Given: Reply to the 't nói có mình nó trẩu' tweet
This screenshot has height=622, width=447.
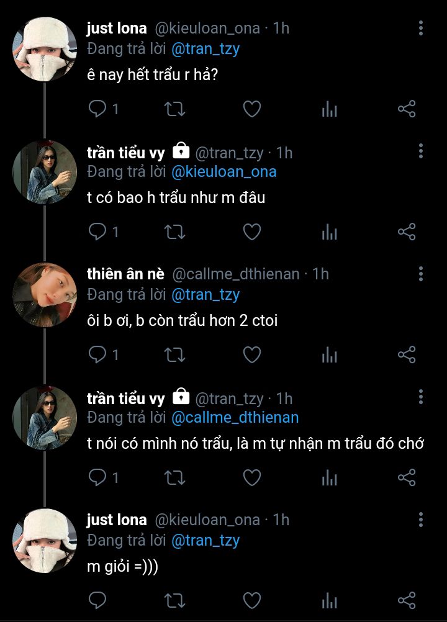Looking at the screenshot, I should point(97,478).
